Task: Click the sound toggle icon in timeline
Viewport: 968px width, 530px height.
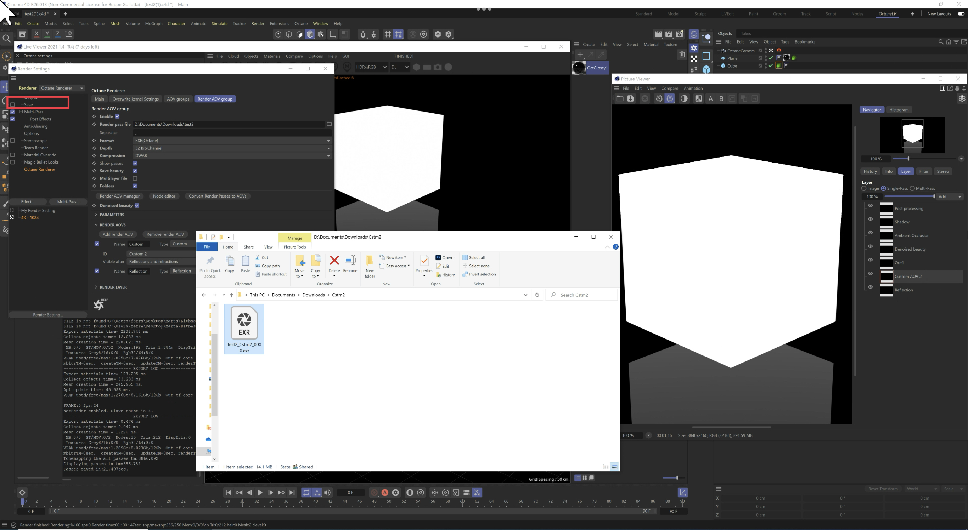Action: click(x=327, y=492)
